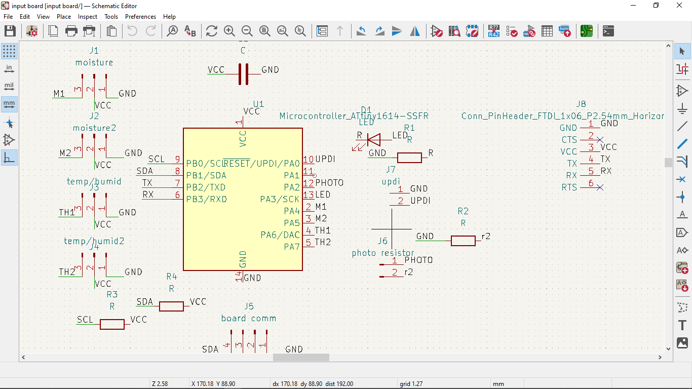This screenshot has height=389, width=692.
Task: Click the vertical scrollbar down arrow
Action: point(668,348)
